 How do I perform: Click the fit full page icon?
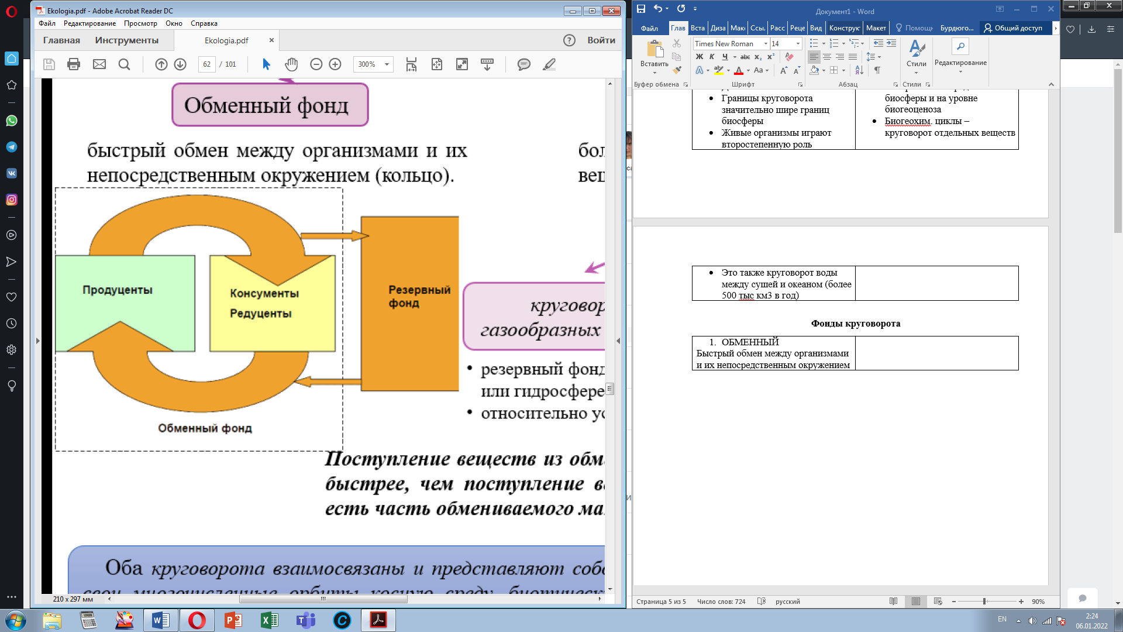click(x=437, y=64)
